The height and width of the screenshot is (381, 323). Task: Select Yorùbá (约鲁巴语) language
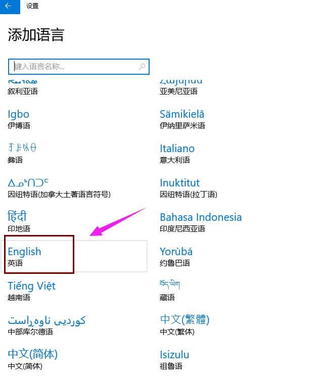[x=176, y=256]
